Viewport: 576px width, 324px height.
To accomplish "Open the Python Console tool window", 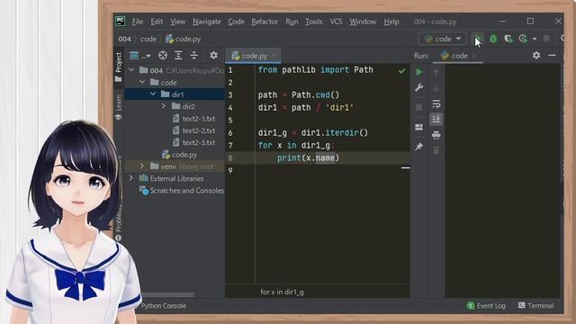I will click(163, 306).
